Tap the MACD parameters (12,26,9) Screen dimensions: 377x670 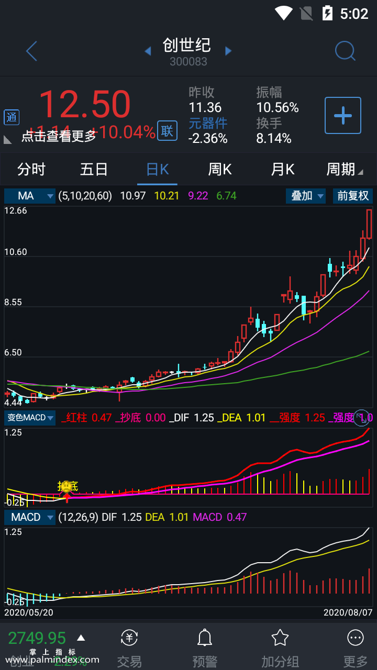pos(79,517)
